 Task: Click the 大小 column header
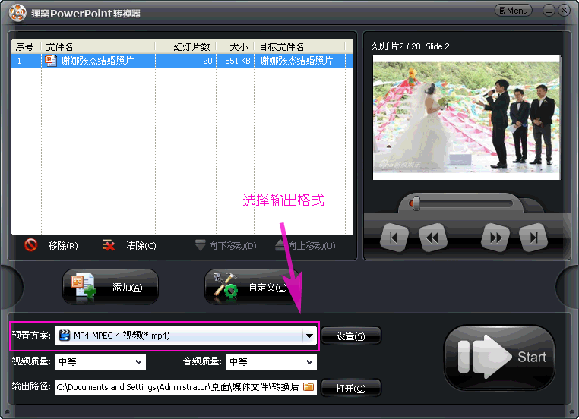coord(235,46)
